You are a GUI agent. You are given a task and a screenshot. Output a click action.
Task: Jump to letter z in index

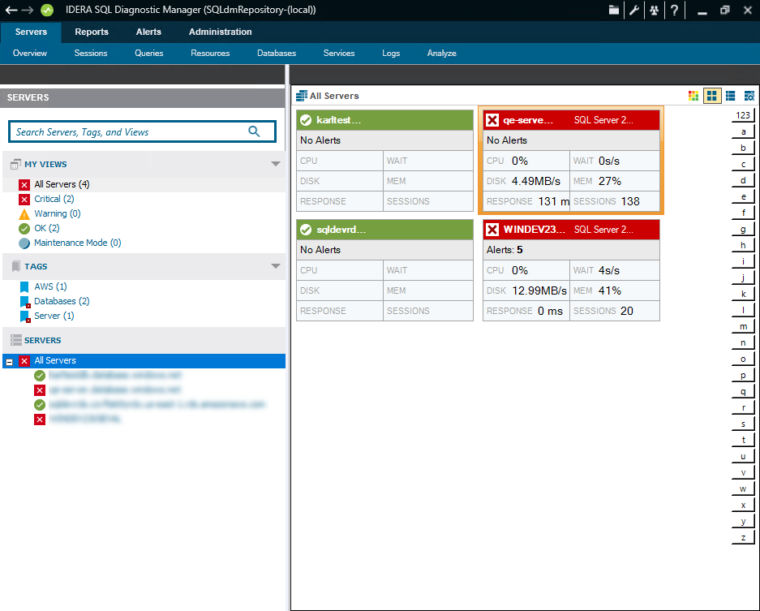click(742, 537)
